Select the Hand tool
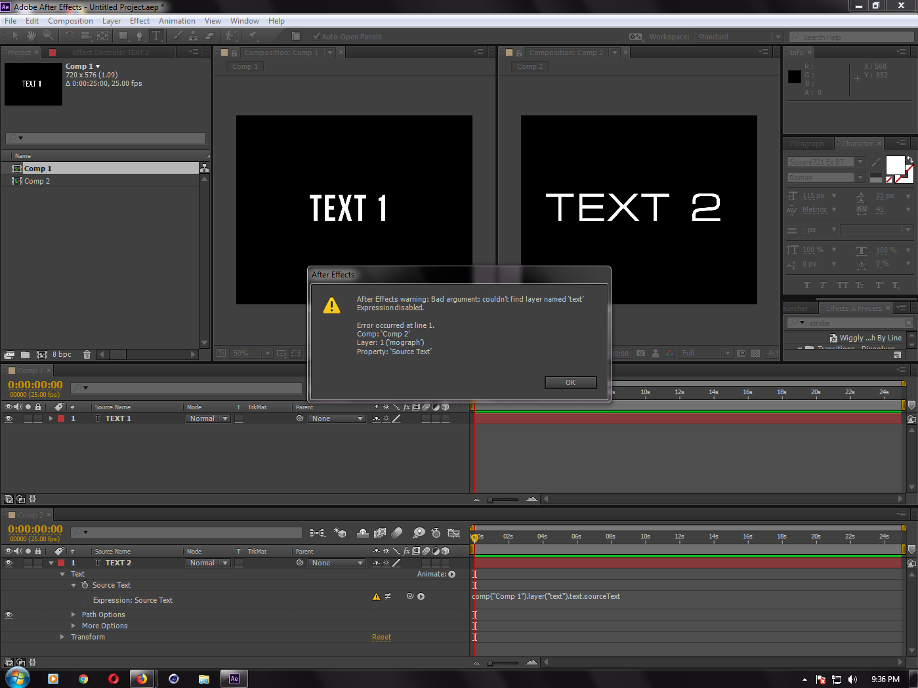This screenshot has height=688, width=918. (30, 35)
